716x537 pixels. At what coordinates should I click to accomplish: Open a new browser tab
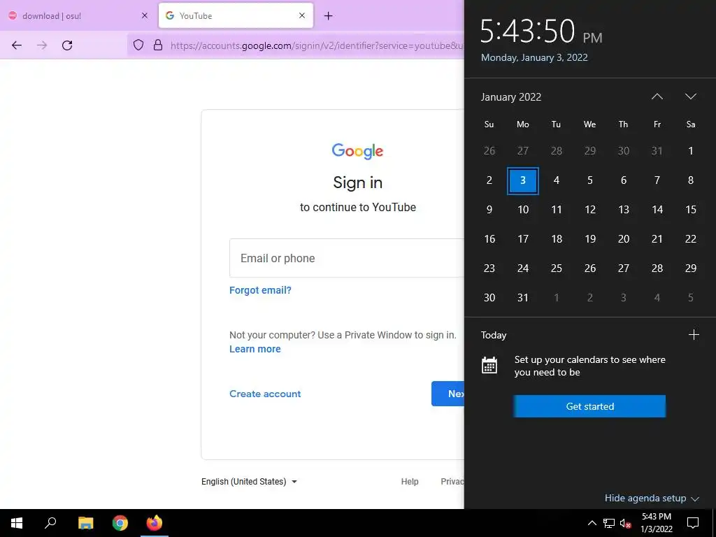[x=329, y=16]
